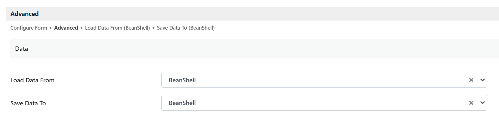Viewport: 499px width, 120px height.
Task: Click separator arrow before Save Data To breadcrumb
Action: (x=153, y=28)
